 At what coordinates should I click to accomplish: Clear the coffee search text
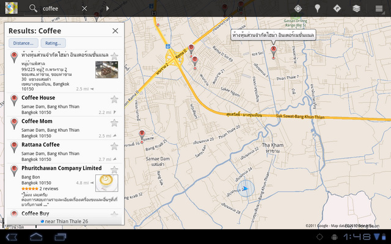84,9
